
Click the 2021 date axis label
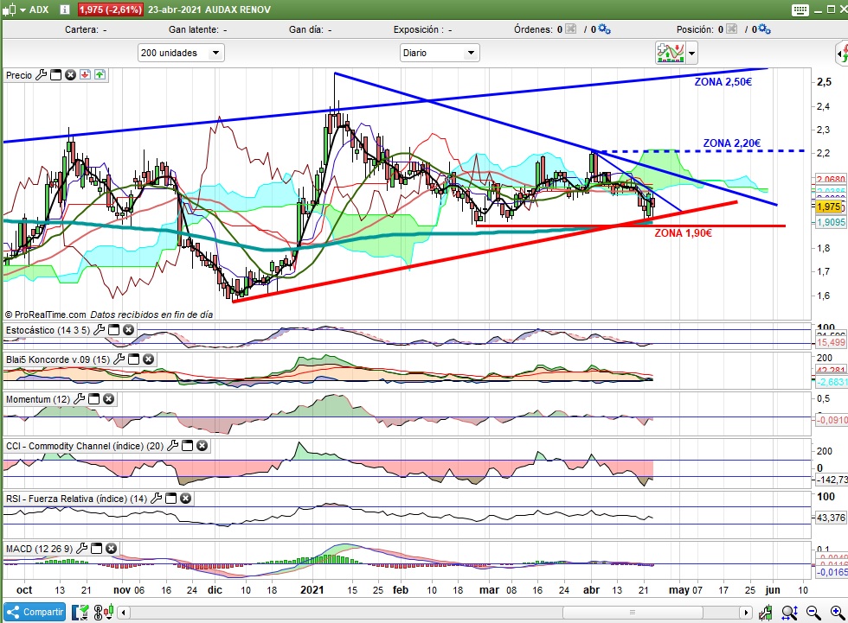click(312, 590)
